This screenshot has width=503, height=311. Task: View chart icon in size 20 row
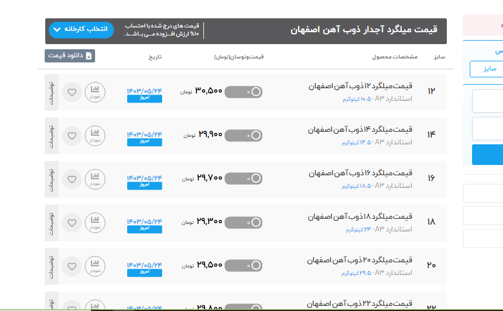tap(95, 266)
